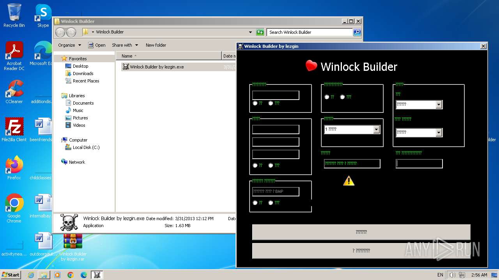499x280 pixels.
Task: Click the green-text field under the middle dropdown
Action: 352,164
